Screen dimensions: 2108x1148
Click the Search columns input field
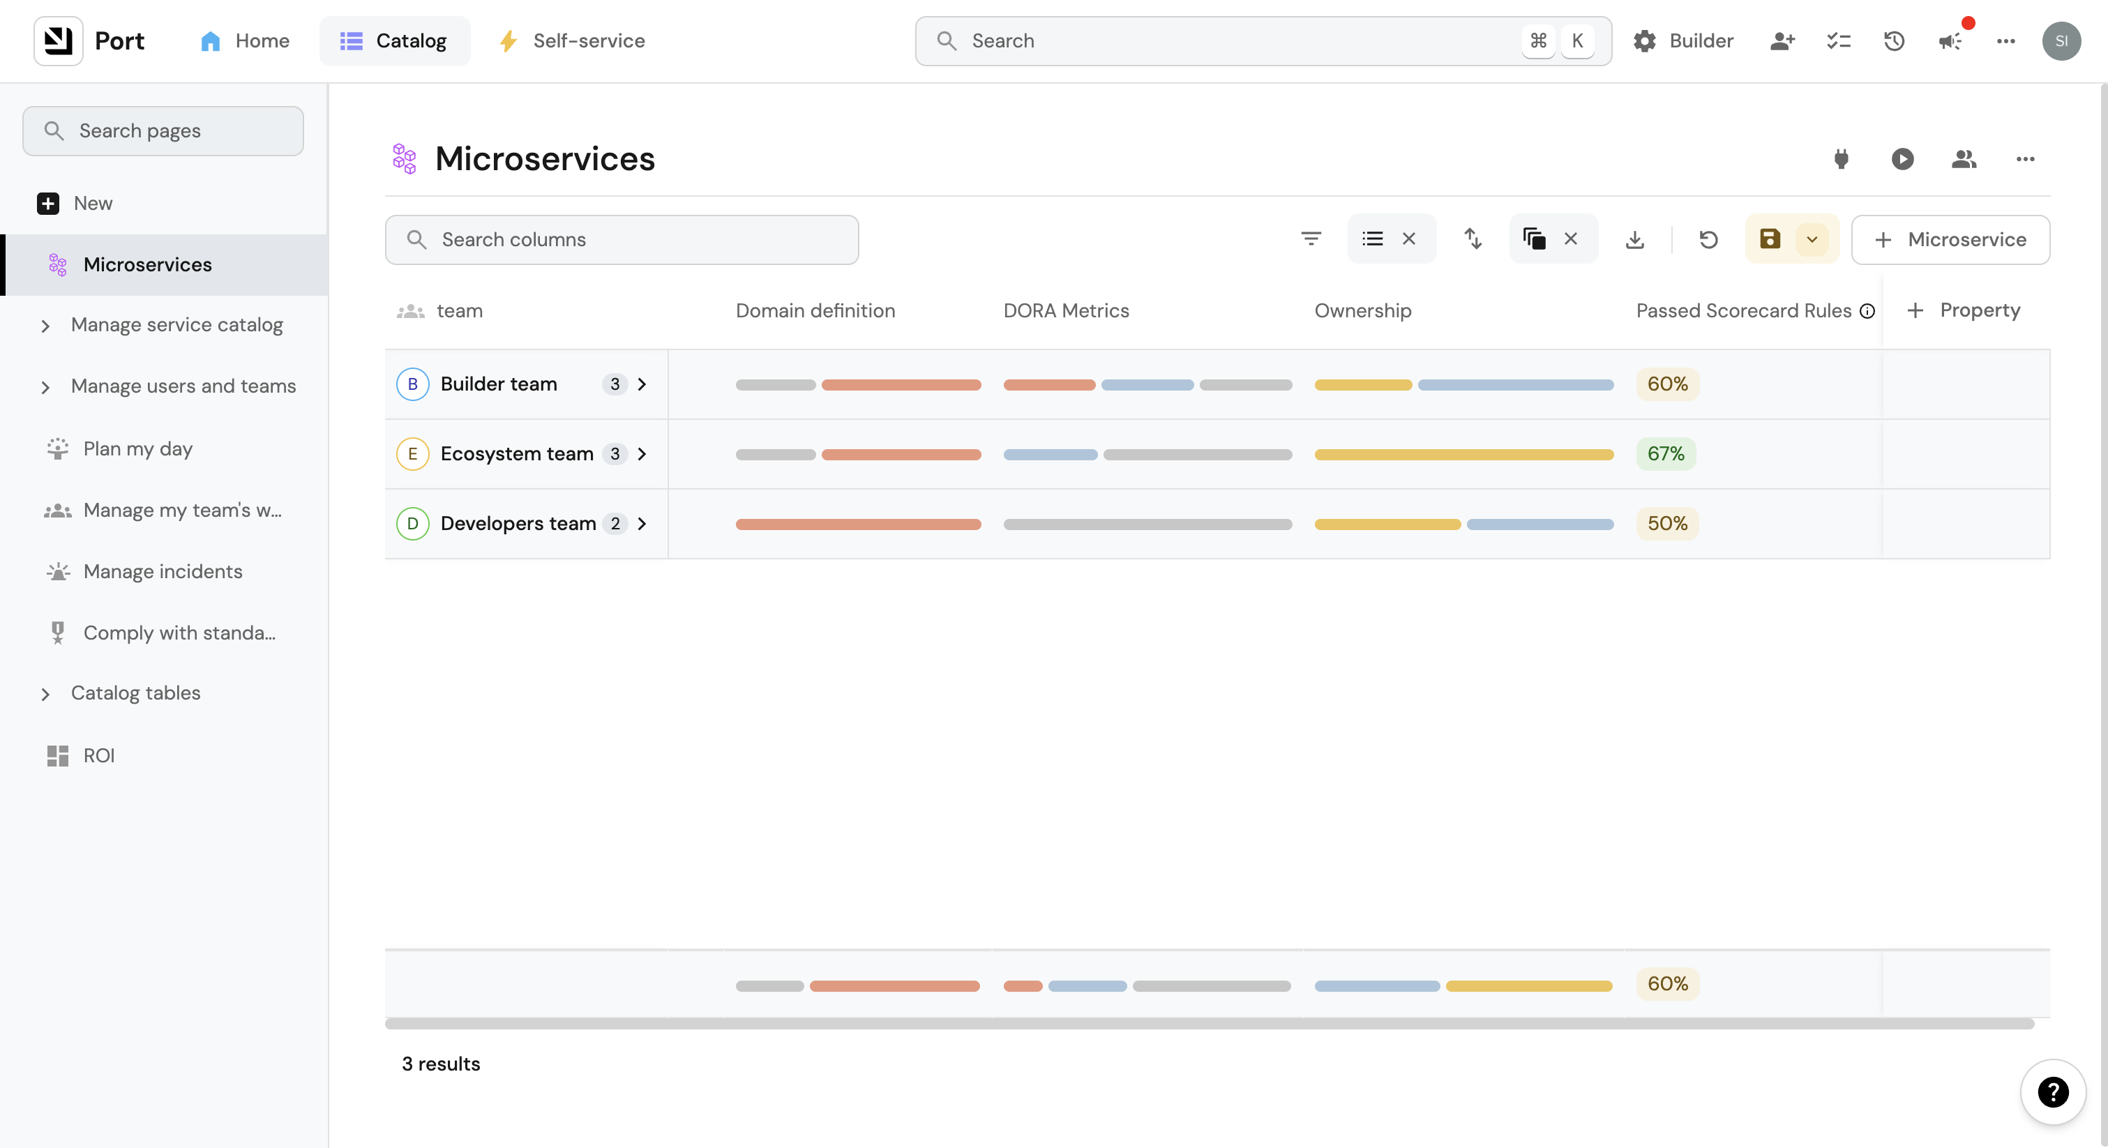click(622, 239)
